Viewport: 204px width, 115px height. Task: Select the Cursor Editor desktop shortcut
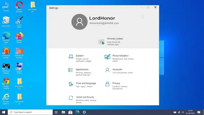coord(19,22)
